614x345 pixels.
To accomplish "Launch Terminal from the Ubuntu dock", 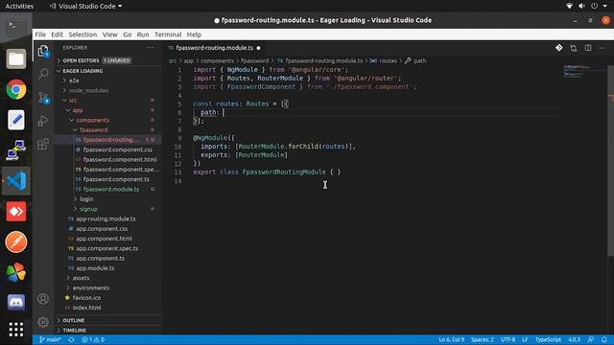I will pyautogui.click(x=15, y=28).
